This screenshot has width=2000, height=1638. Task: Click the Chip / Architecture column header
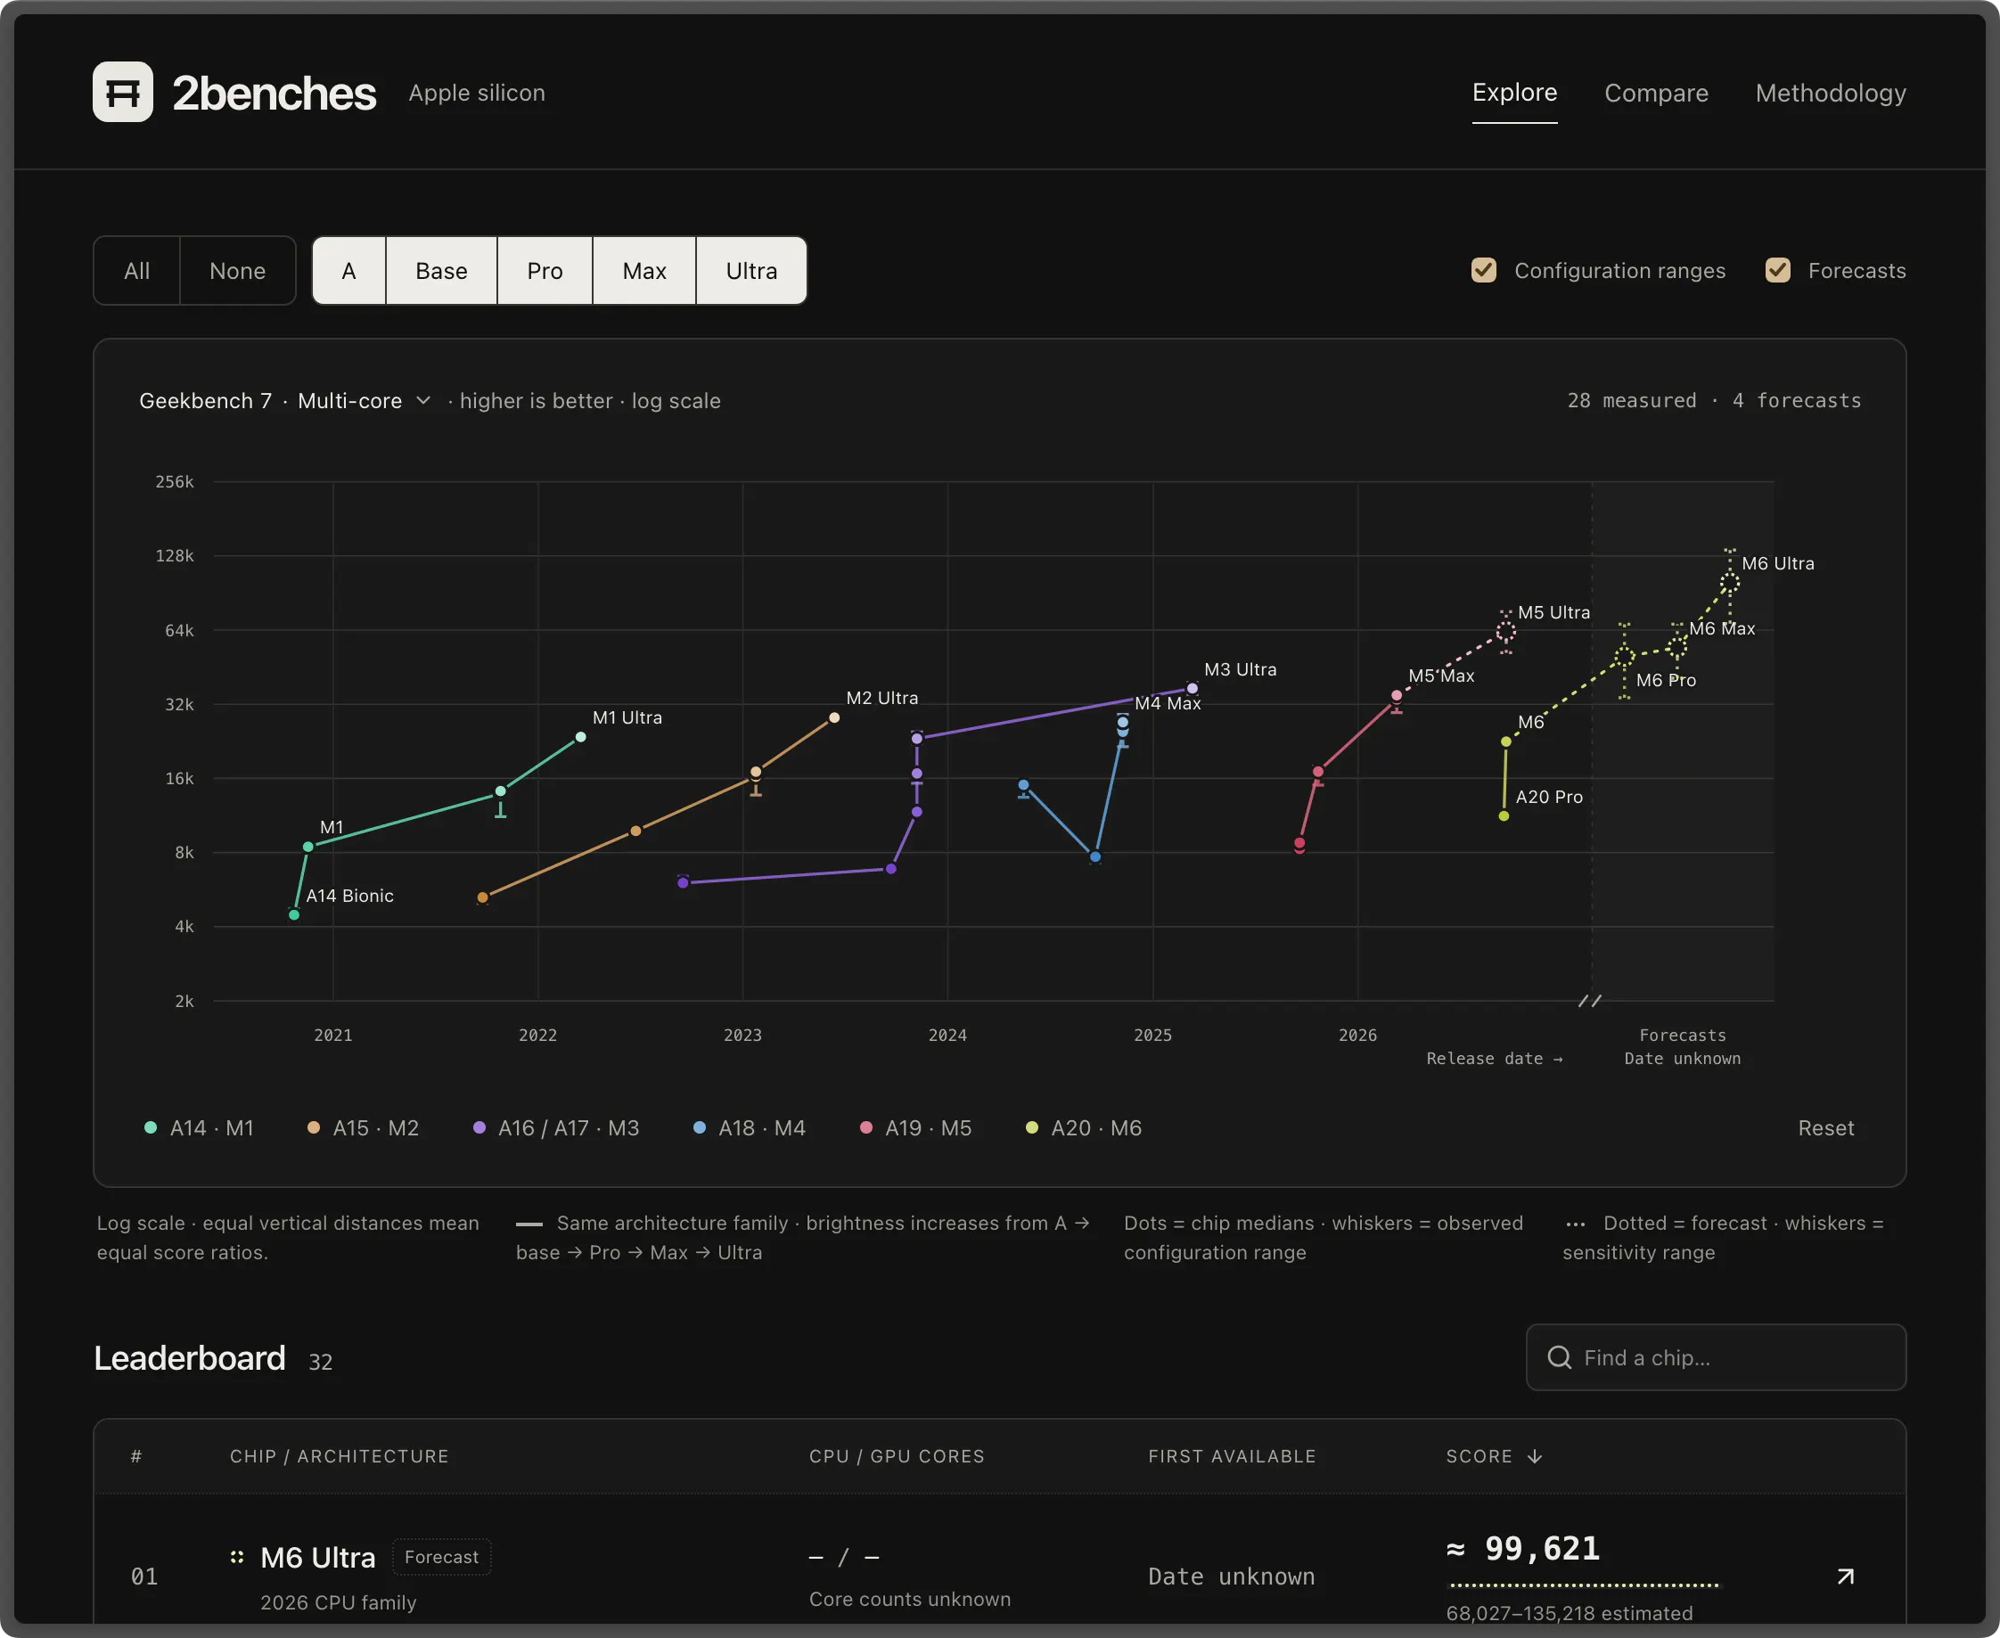pos(340,1456)
